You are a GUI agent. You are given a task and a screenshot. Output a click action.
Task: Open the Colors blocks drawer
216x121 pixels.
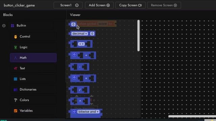pos(33,100)
